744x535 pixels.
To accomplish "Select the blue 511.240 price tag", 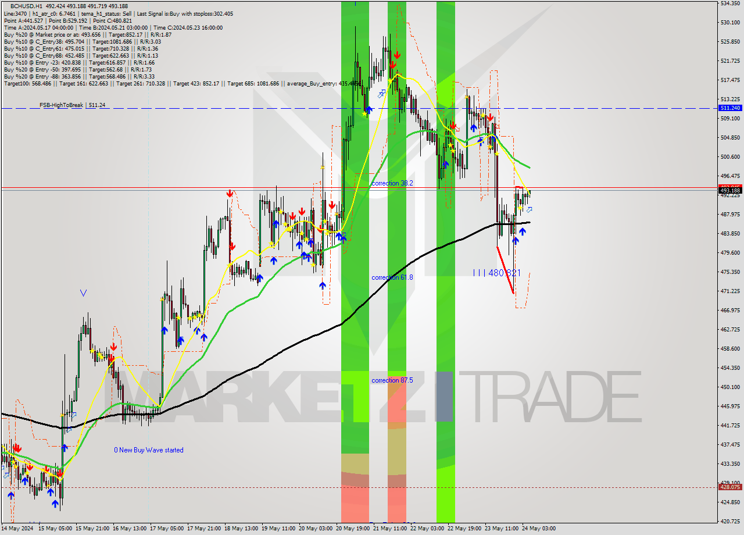I will tap(730, 108).
